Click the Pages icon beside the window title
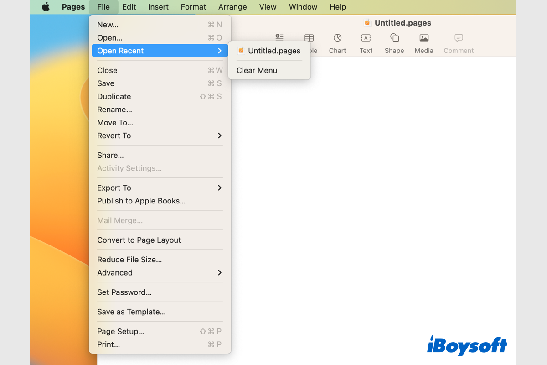 [x=367, y=22]
